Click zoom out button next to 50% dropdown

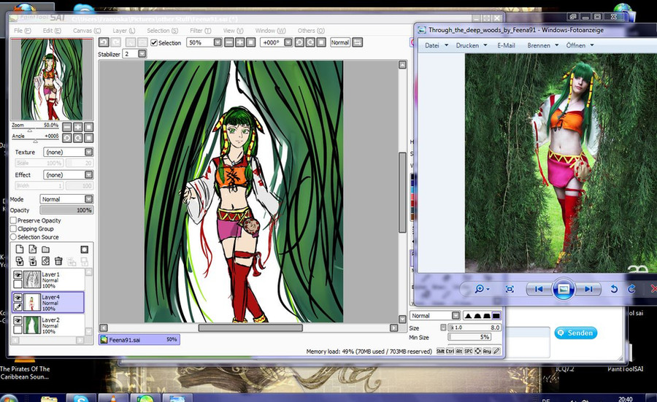pos(228,42)
